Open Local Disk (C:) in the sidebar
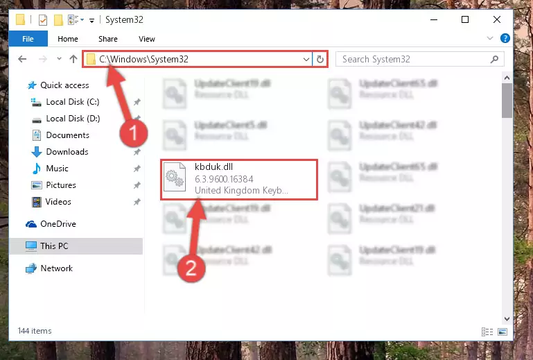Screen dimensions: 533x360 (73, 102)
